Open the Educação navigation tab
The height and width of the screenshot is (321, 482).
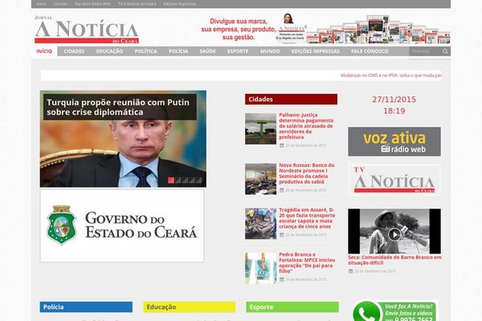(x=110, y=51)
